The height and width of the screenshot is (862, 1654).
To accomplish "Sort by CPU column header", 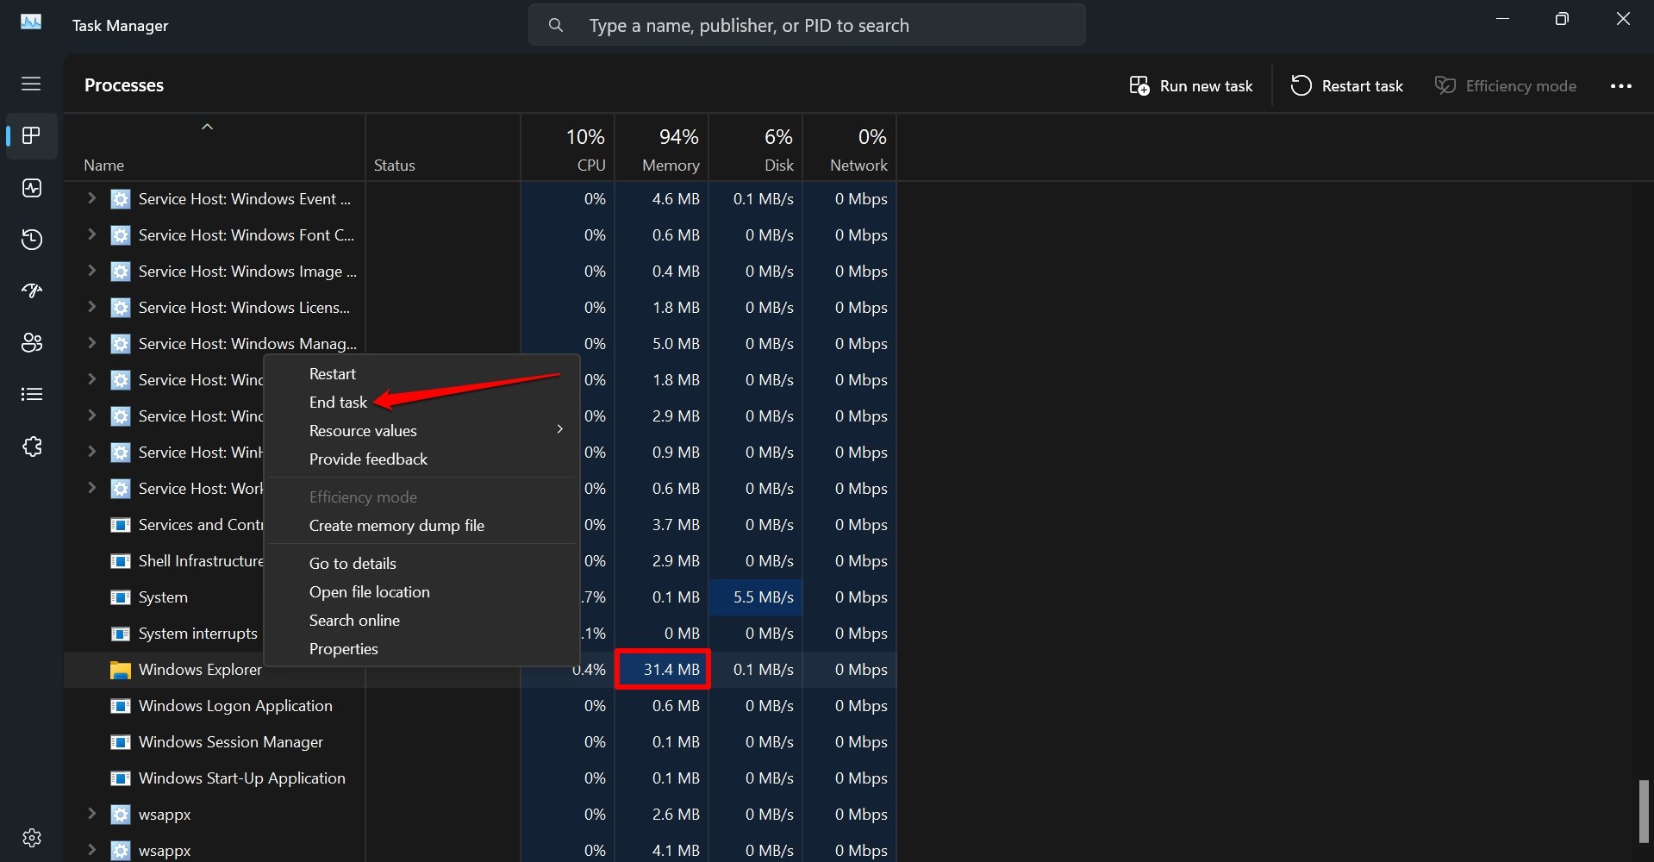I will pyautogui.click(x=568, y=148).
